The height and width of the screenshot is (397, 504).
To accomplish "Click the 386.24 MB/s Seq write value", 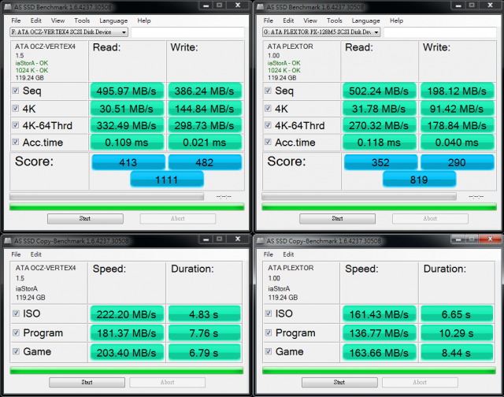I will 205,91.
